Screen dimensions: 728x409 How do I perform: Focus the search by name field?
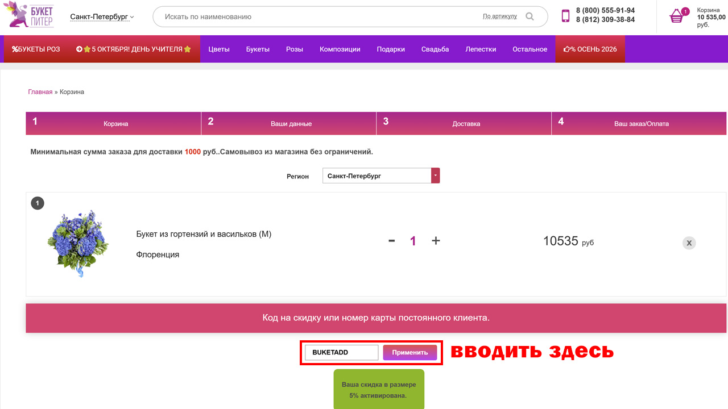point(318,16)
